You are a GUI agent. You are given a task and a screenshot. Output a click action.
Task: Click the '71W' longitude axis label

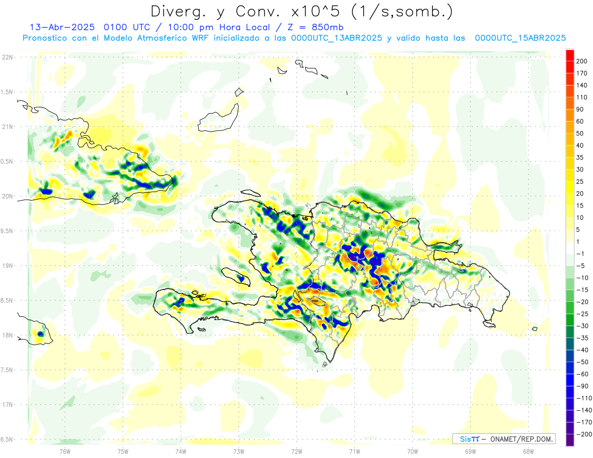(x=354, y=451)
